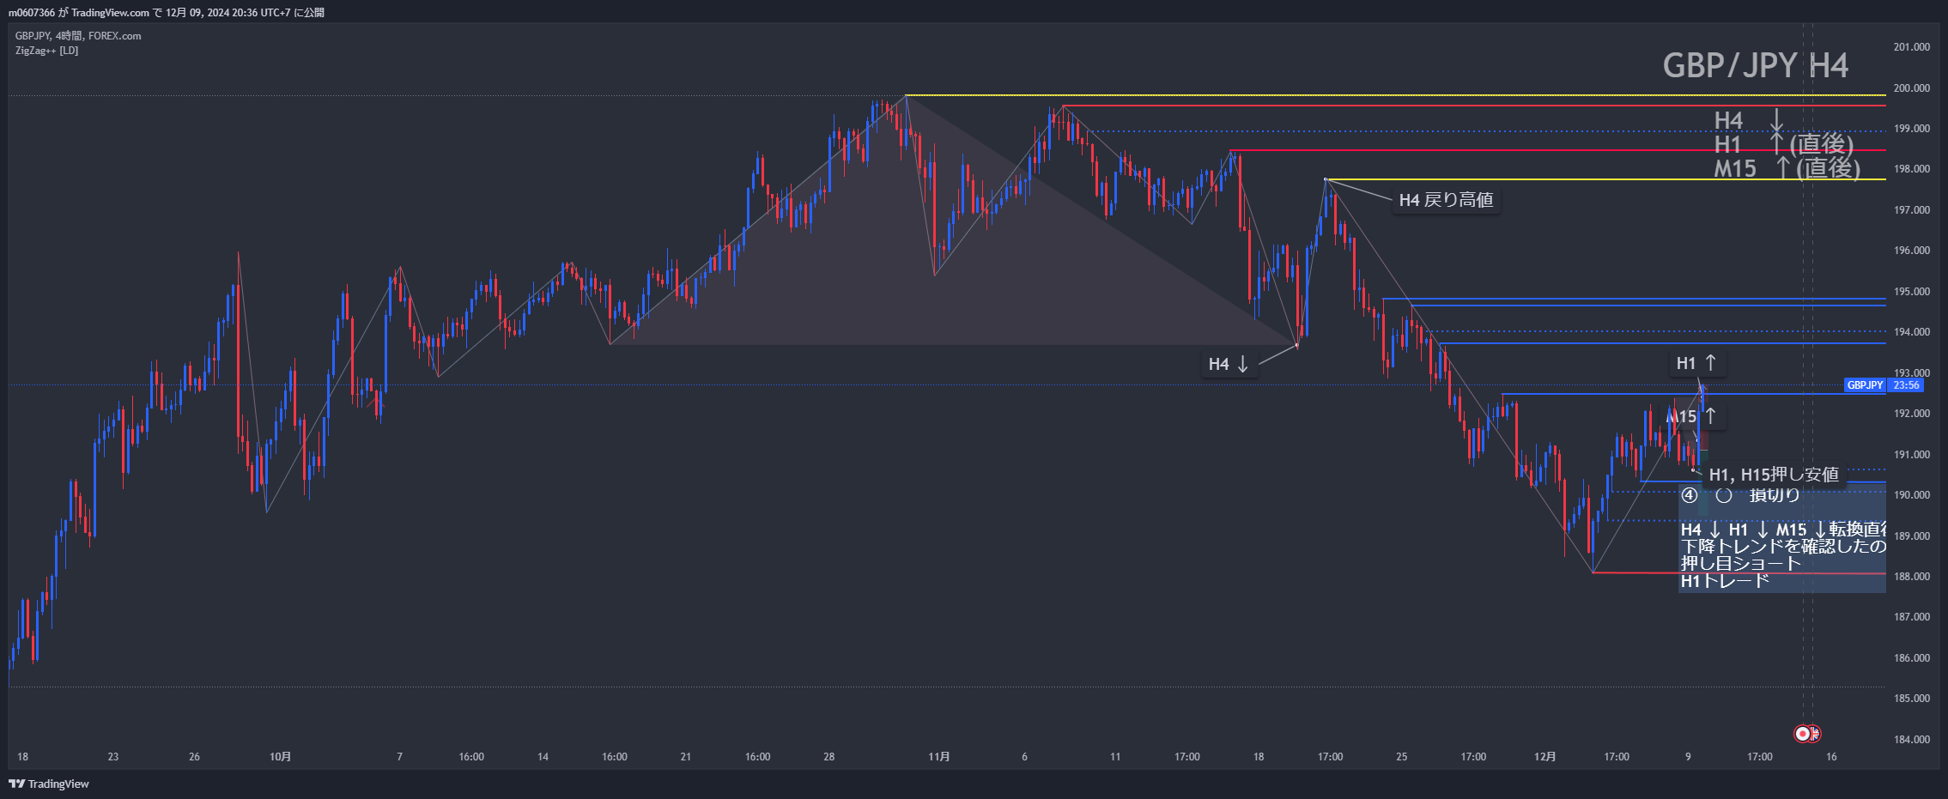Click the 12月 label on the time axis
1948x799 pixels.
(x=1544, y=757)
